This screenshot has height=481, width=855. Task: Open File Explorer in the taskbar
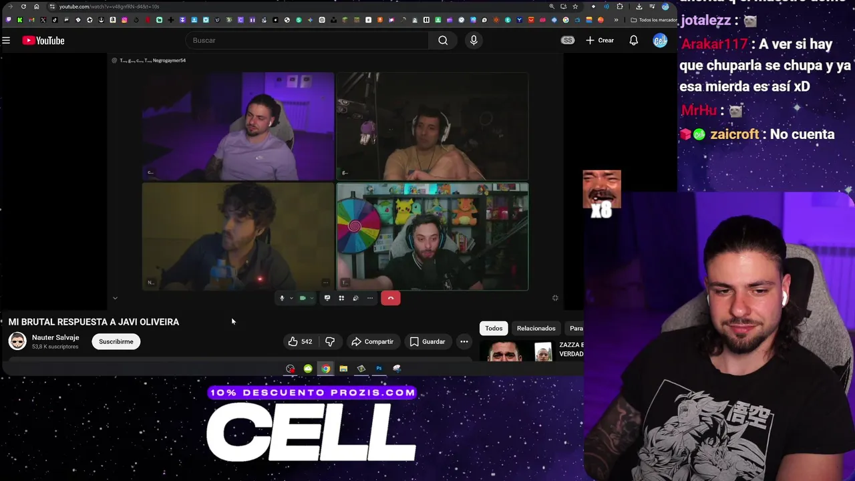point(343,368)
